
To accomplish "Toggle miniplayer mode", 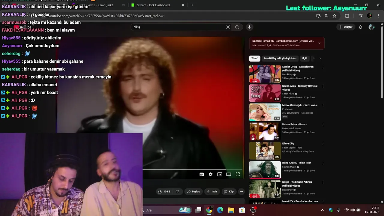I will click(x=220, y=174).
